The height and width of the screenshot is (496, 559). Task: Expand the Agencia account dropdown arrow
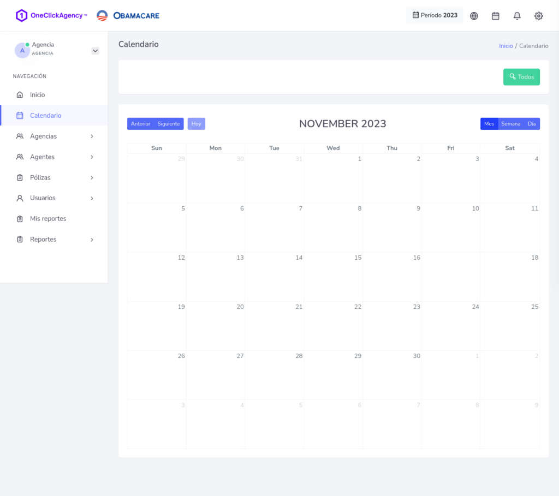pos(95,51)
